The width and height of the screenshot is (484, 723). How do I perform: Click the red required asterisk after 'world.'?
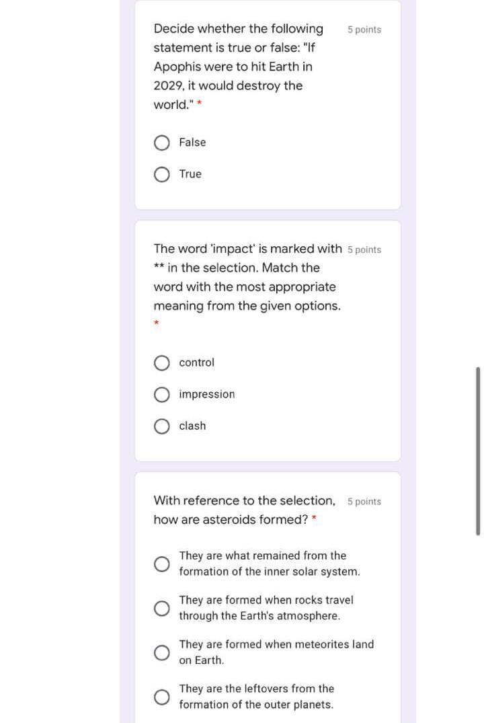point(200,105)
